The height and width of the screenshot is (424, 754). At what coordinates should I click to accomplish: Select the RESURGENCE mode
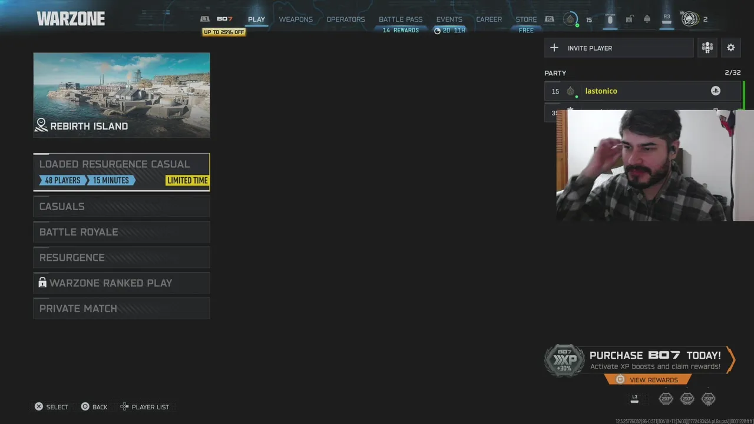[x=121, y=257]
